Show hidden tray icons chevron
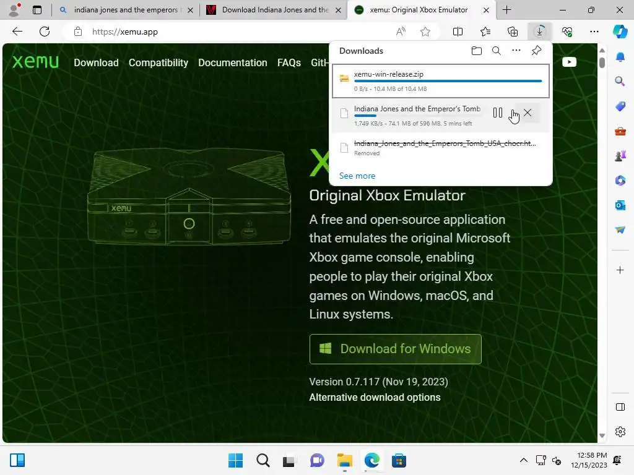 [523, 460]
